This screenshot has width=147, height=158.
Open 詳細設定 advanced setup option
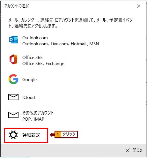tap(26, 135)
